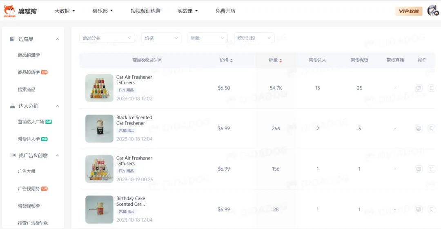Open the user avatar menu
The height and width of the screenshot is (229, 441).
pos(432,11)
